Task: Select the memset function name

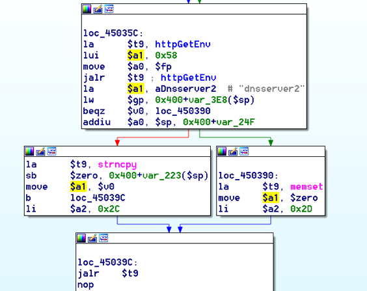Action: coord(306,187)
